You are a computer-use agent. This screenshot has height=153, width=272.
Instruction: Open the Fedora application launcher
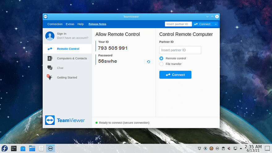(x=5, y=148)
